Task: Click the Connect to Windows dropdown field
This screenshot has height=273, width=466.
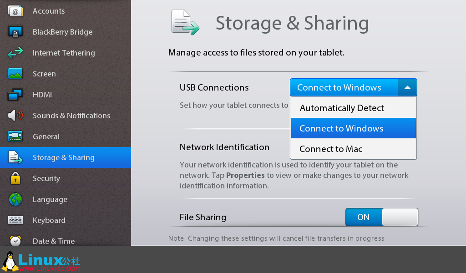Action: click(x=353, y=87)
